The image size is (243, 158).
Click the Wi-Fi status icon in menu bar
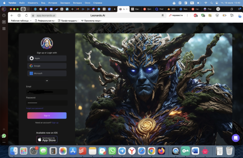tap(206, 3)
